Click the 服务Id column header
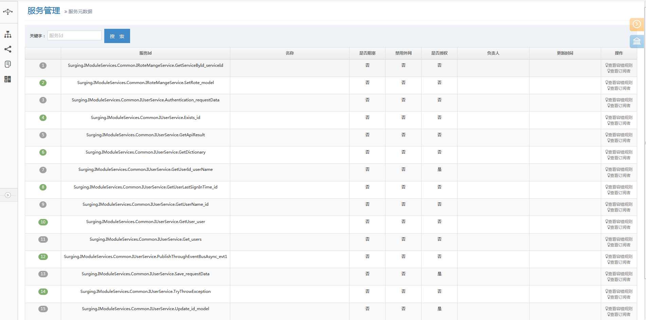This screenshot has width=646, height=320. pyautogui.click(x=145, y=53)
